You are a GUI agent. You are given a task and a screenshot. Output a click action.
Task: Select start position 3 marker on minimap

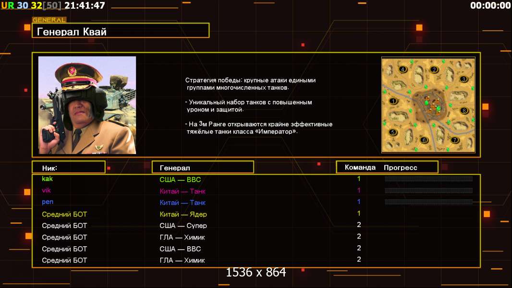[463, 79]
